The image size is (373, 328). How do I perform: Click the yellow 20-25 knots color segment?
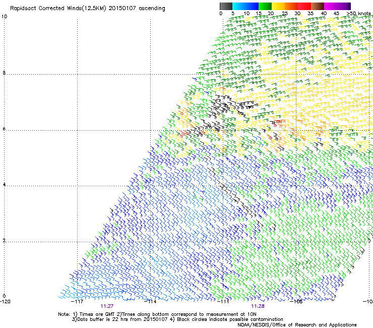(x=278, y=6)
